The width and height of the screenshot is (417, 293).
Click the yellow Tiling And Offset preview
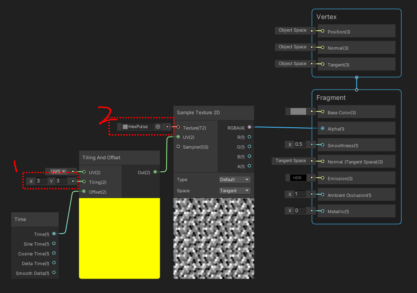(x=120, y=238)
